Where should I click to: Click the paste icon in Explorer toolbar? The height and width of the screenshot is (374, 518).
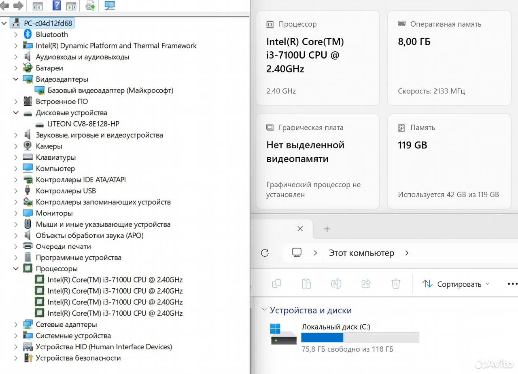[306, 284]
